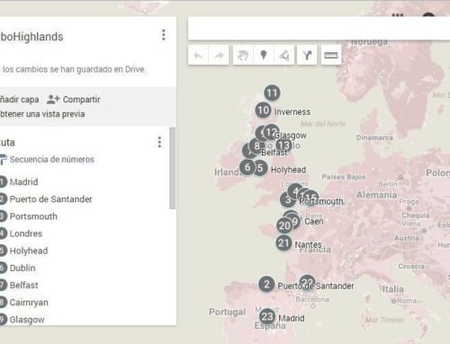Click the Ruta layer title
This screenshot has height=344, width=450.
7,143
